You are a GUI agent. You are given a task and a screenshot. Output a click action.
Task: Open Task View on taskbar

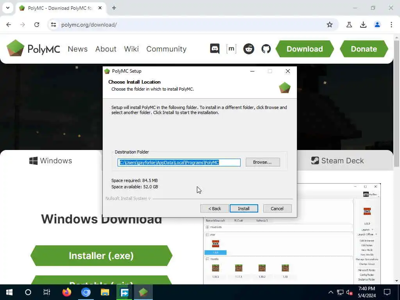(x=47, y=292)
